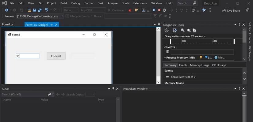The image size is (253, 122).
Task: Click the Live Share button
Action: click(x=231, y=11)
